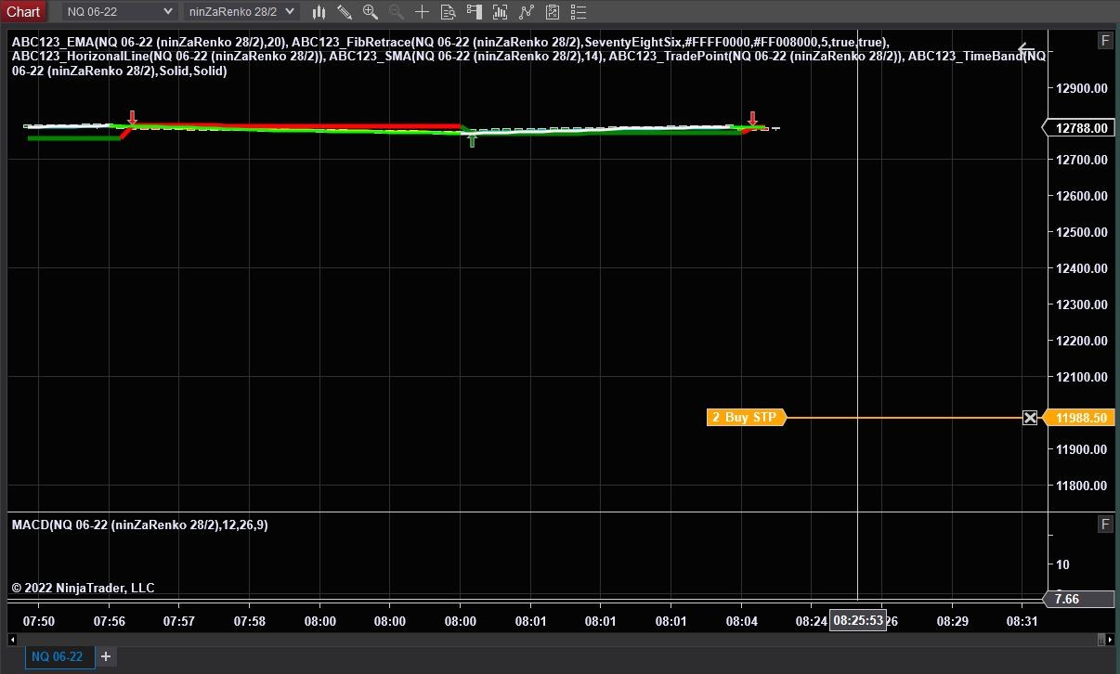The height and width of the screenshot is (674, 1120).
Task: Click the horizontal scrollbar left arrow
Action: pos(11,640)
